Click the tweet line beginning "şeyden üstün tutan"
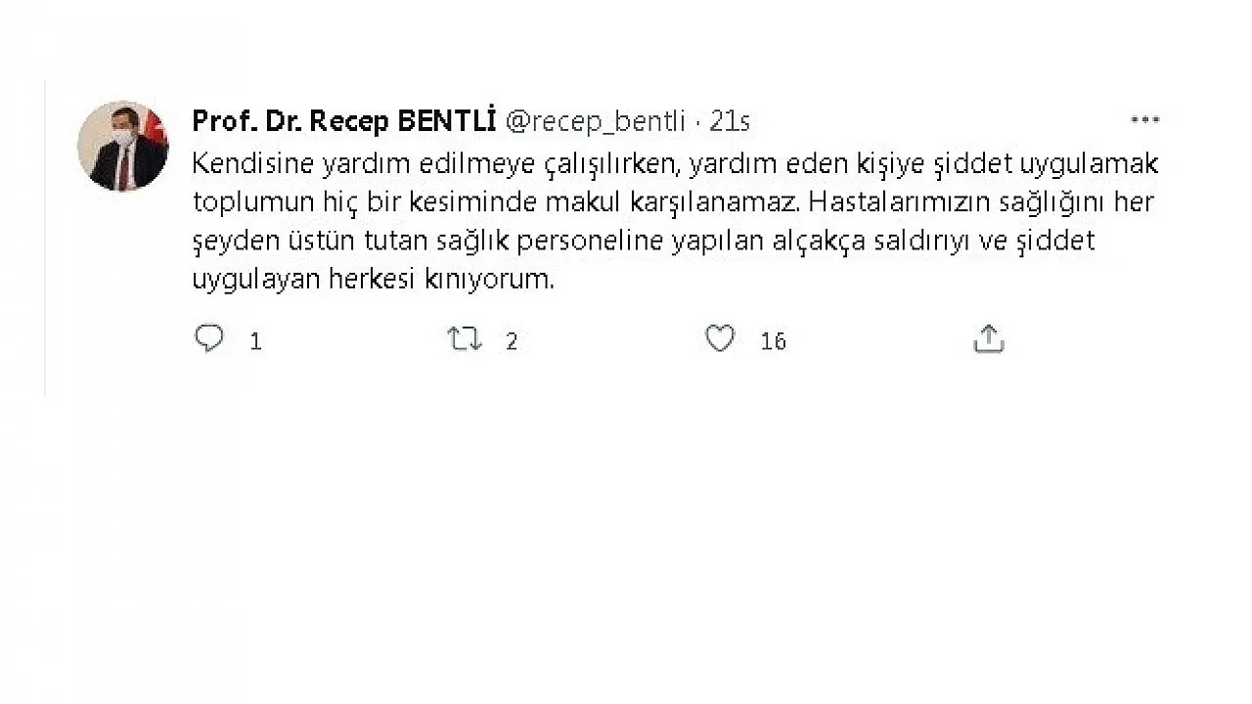The height and width of the screenshot is (704, 1252). tap(643, 242)
